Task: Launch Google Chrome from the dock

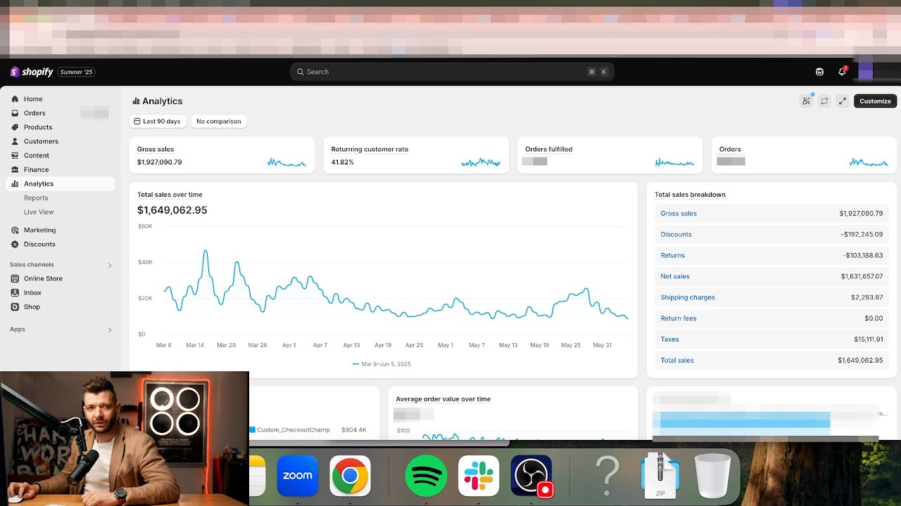Action: [x=351, y=476]
